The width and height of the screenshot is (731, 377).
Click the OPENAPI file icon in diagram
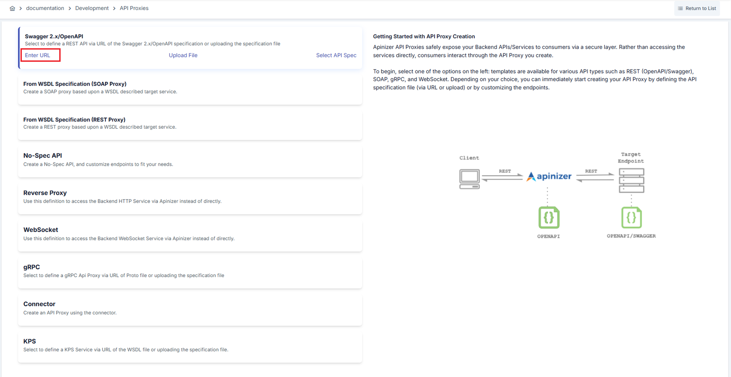[549, 217]
